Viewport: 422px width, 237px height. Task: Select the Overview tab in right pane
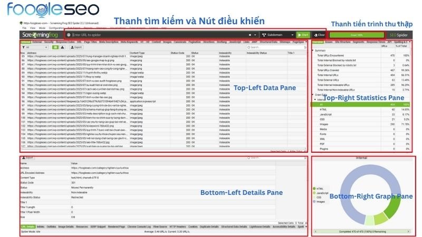[318, 42]
